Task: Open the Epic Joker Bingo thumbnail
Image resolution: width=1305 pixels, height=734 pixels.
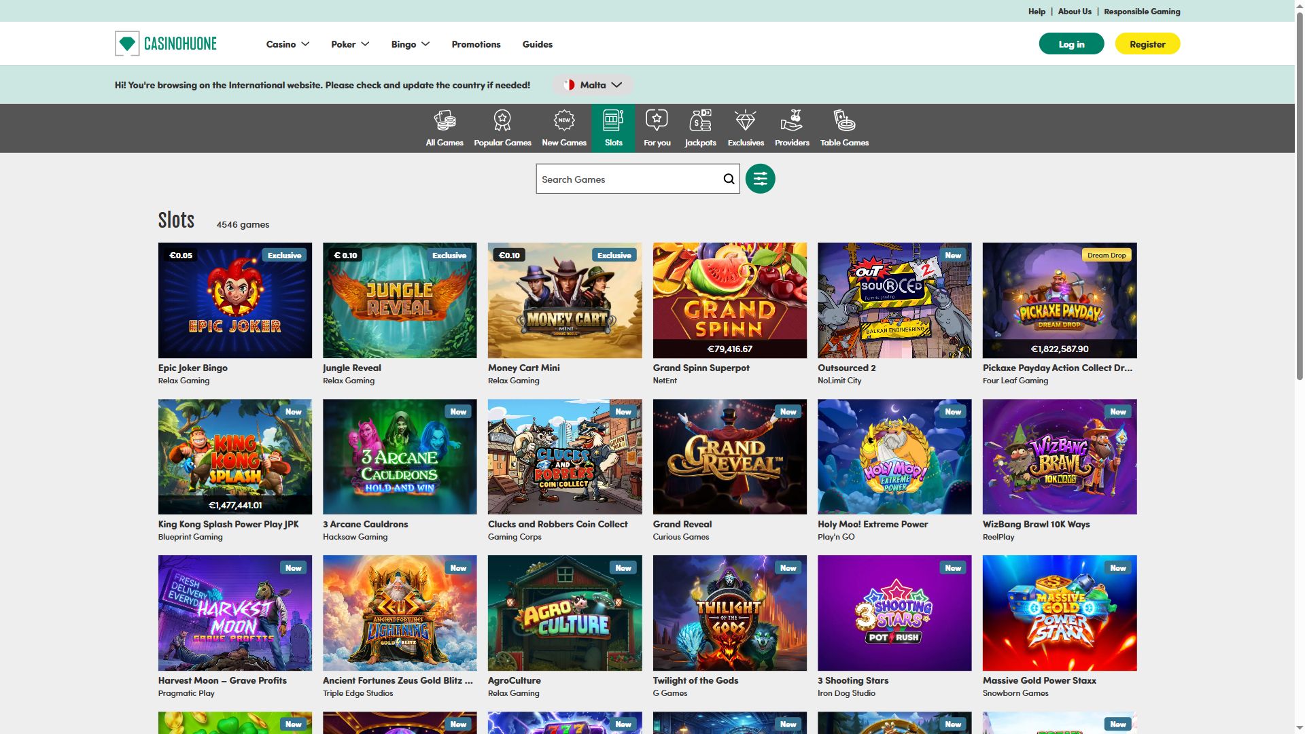Action: [x=235, y=300]
